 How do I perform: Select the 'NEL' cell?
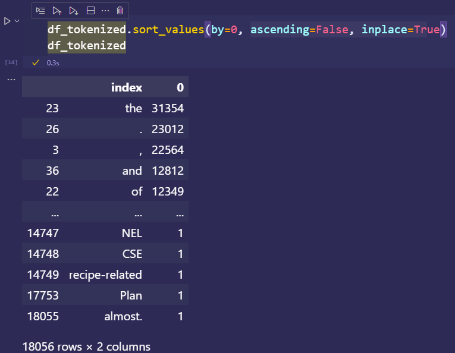(x=131, y=234)
